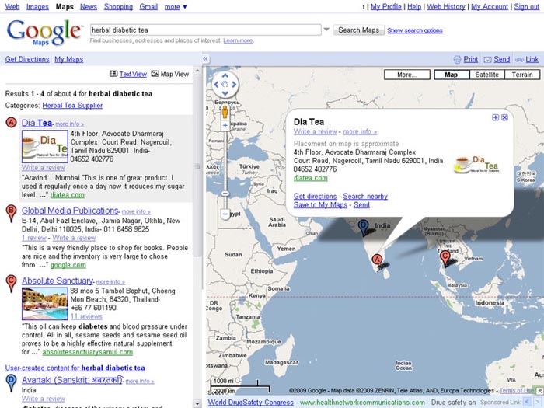Open the Herbal Tea Supplier category link
The image size is (544, 408).
tap(72, 106)
